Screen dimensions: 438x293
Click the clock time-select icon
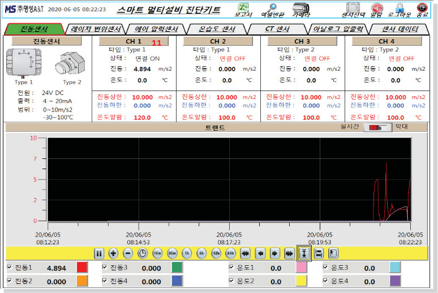[x=143, y=253]
